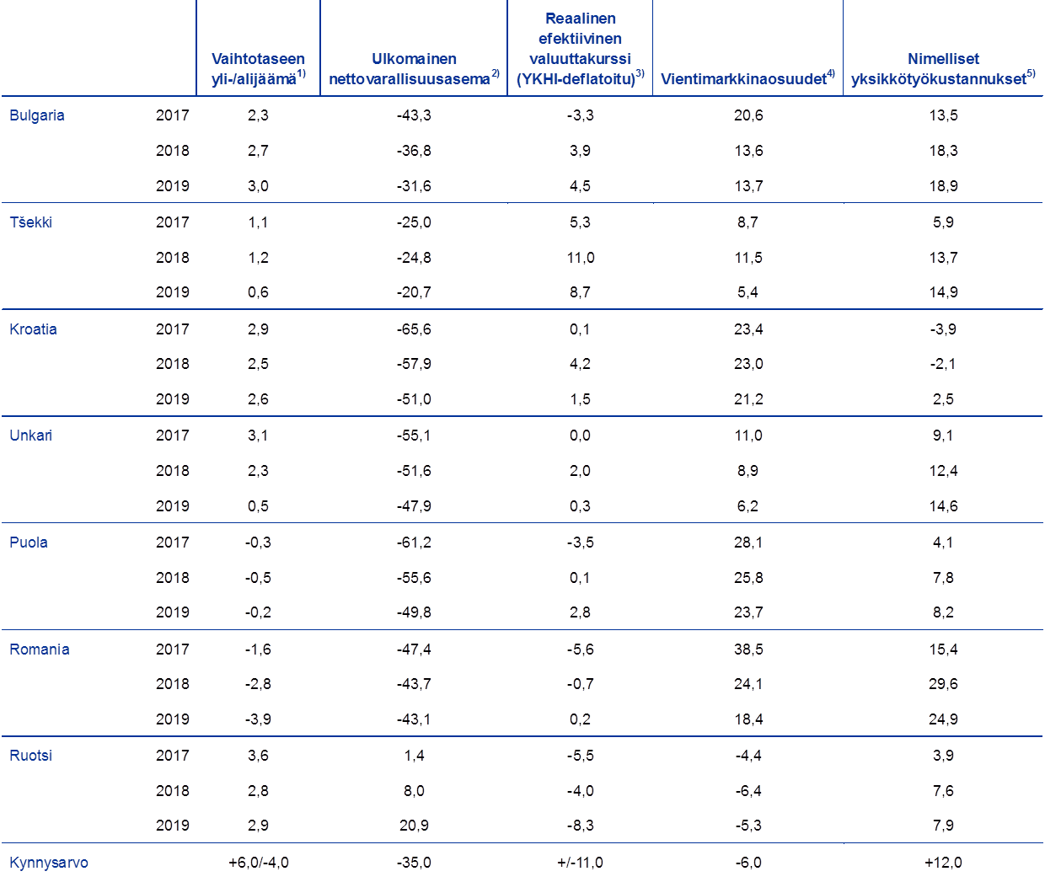
Task: Click Ruotsi 2019 net asset value 20,9
Action: point(414,826)
